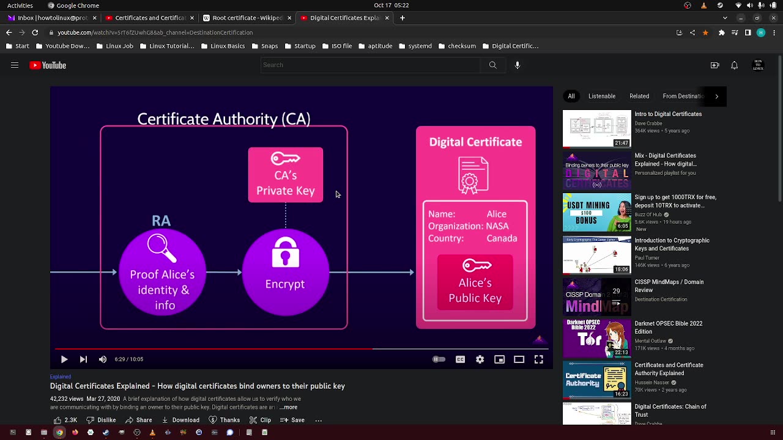Start voice search with microphone icon
The width and height of the screenshot is (783, 440).
point(518,65)
